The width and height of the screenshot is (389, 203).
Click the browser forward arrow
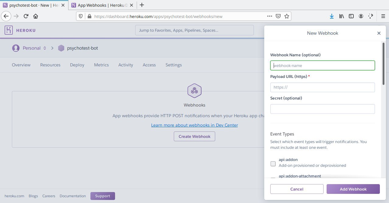tap(16, 16)
